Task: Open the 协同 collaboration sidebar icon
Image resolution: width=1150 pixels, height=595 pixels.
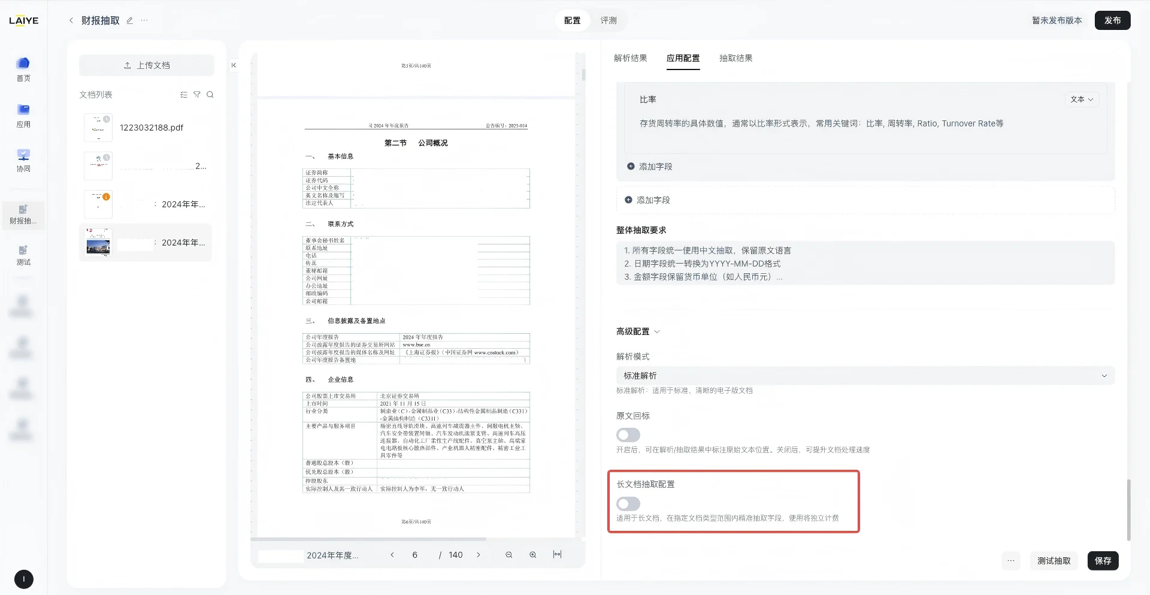Action: [23, 161]
